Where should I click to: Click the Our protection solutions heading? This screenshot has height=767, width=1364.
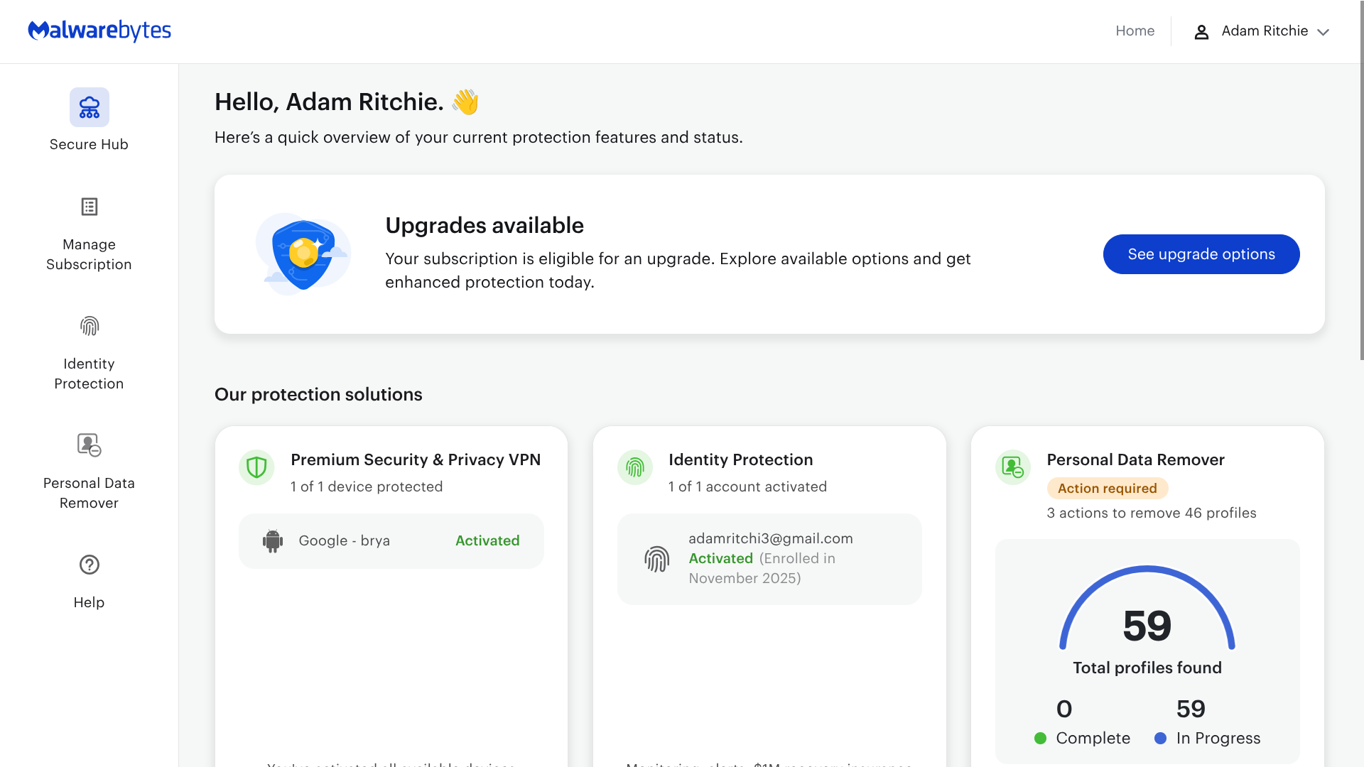[318, 394]
